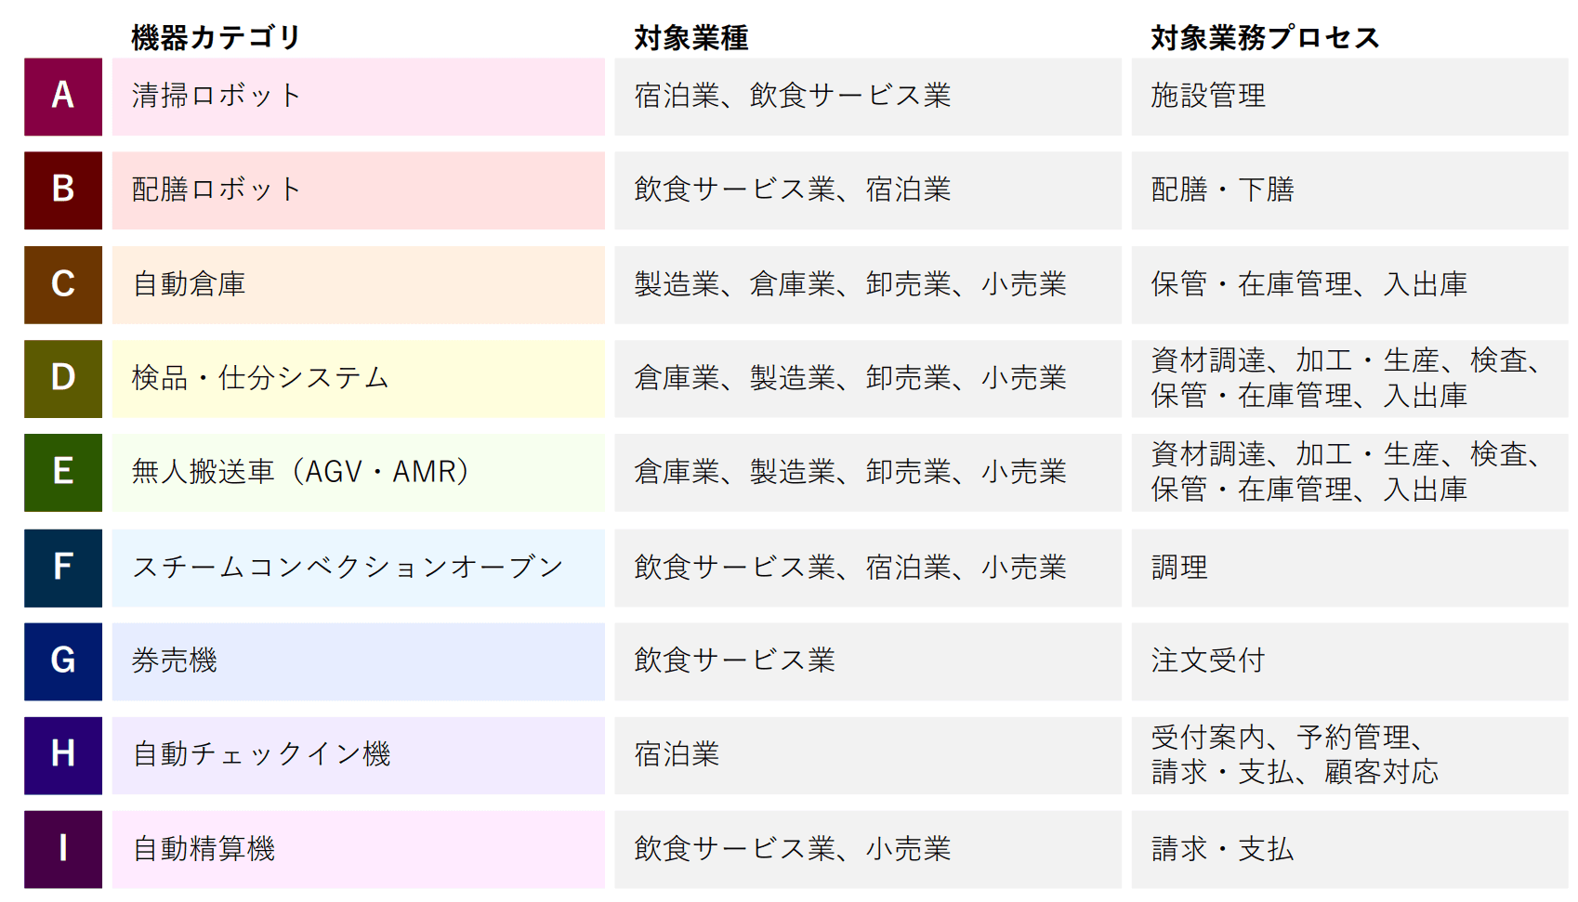
Task: Select the dark teal F badge
Action: click(63, 568)
